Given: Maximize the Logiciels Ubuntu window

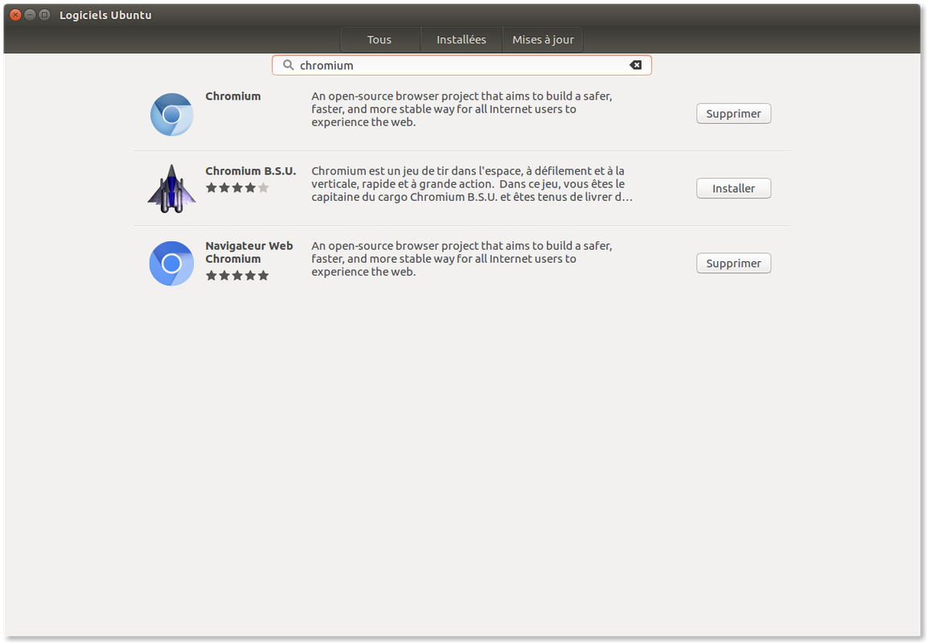Looking at the screenshot, I should (44, 14).
